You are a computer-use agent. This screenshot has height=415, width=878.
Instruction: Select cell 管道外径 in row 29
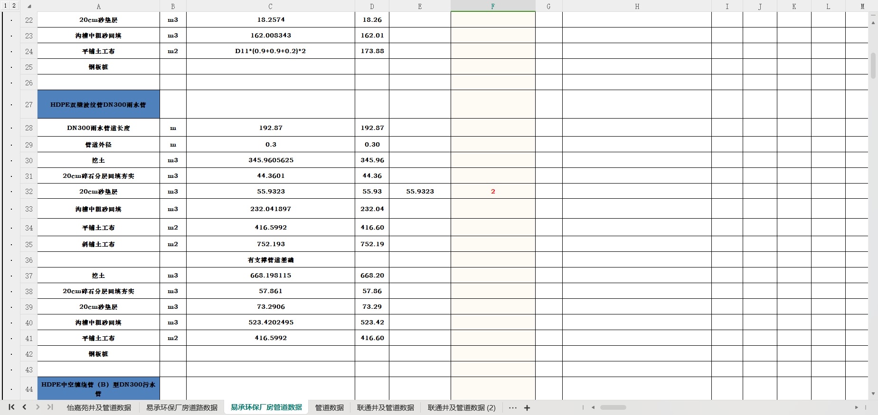tap(99, 145)
